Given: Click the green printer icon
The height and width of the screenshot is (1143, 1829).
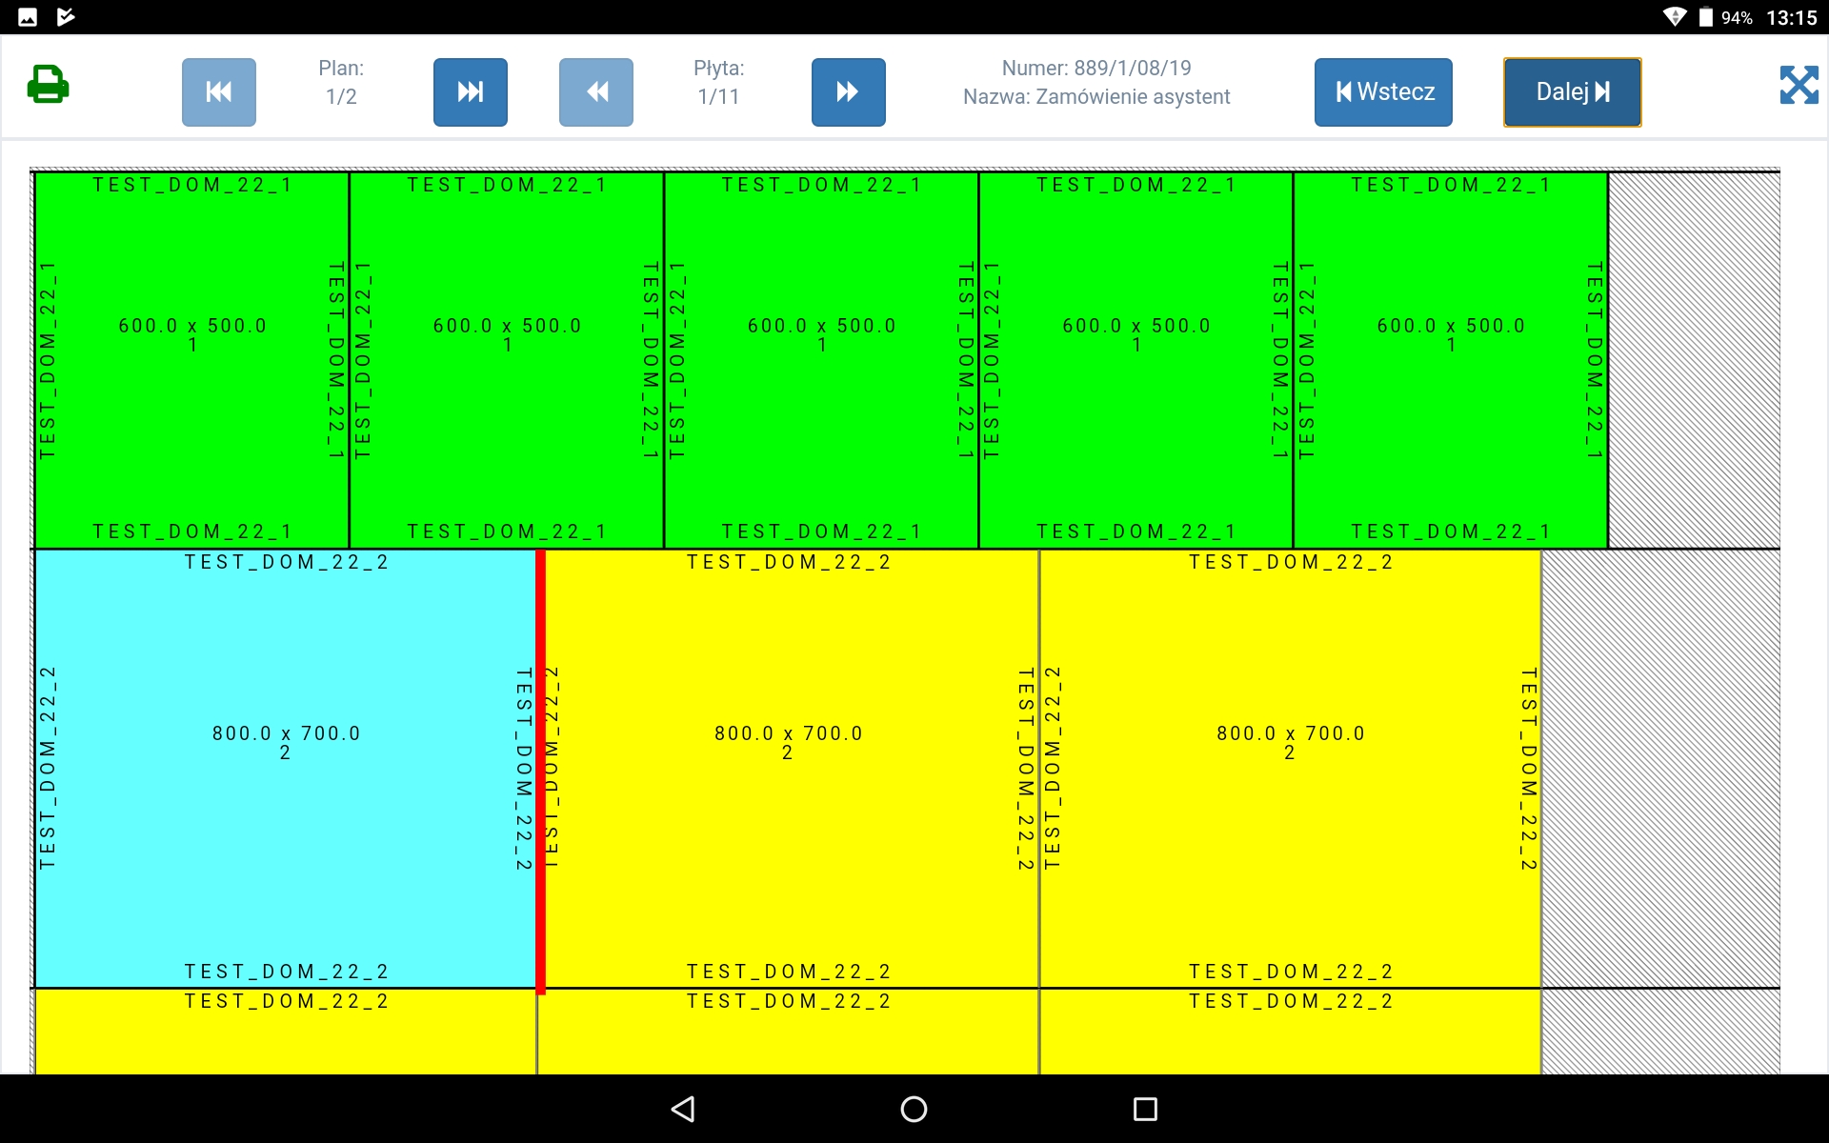Looking at the screenshot, I should tap(48, 85).
